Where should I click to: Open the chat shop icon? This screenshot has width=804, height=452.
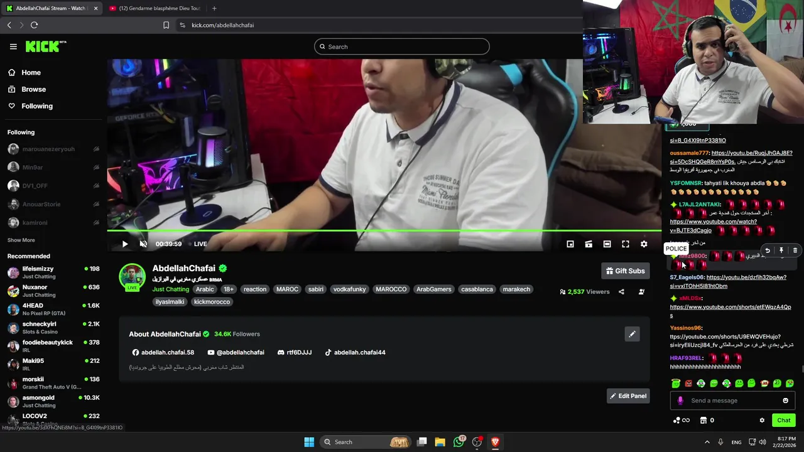[x=703, y=421]
